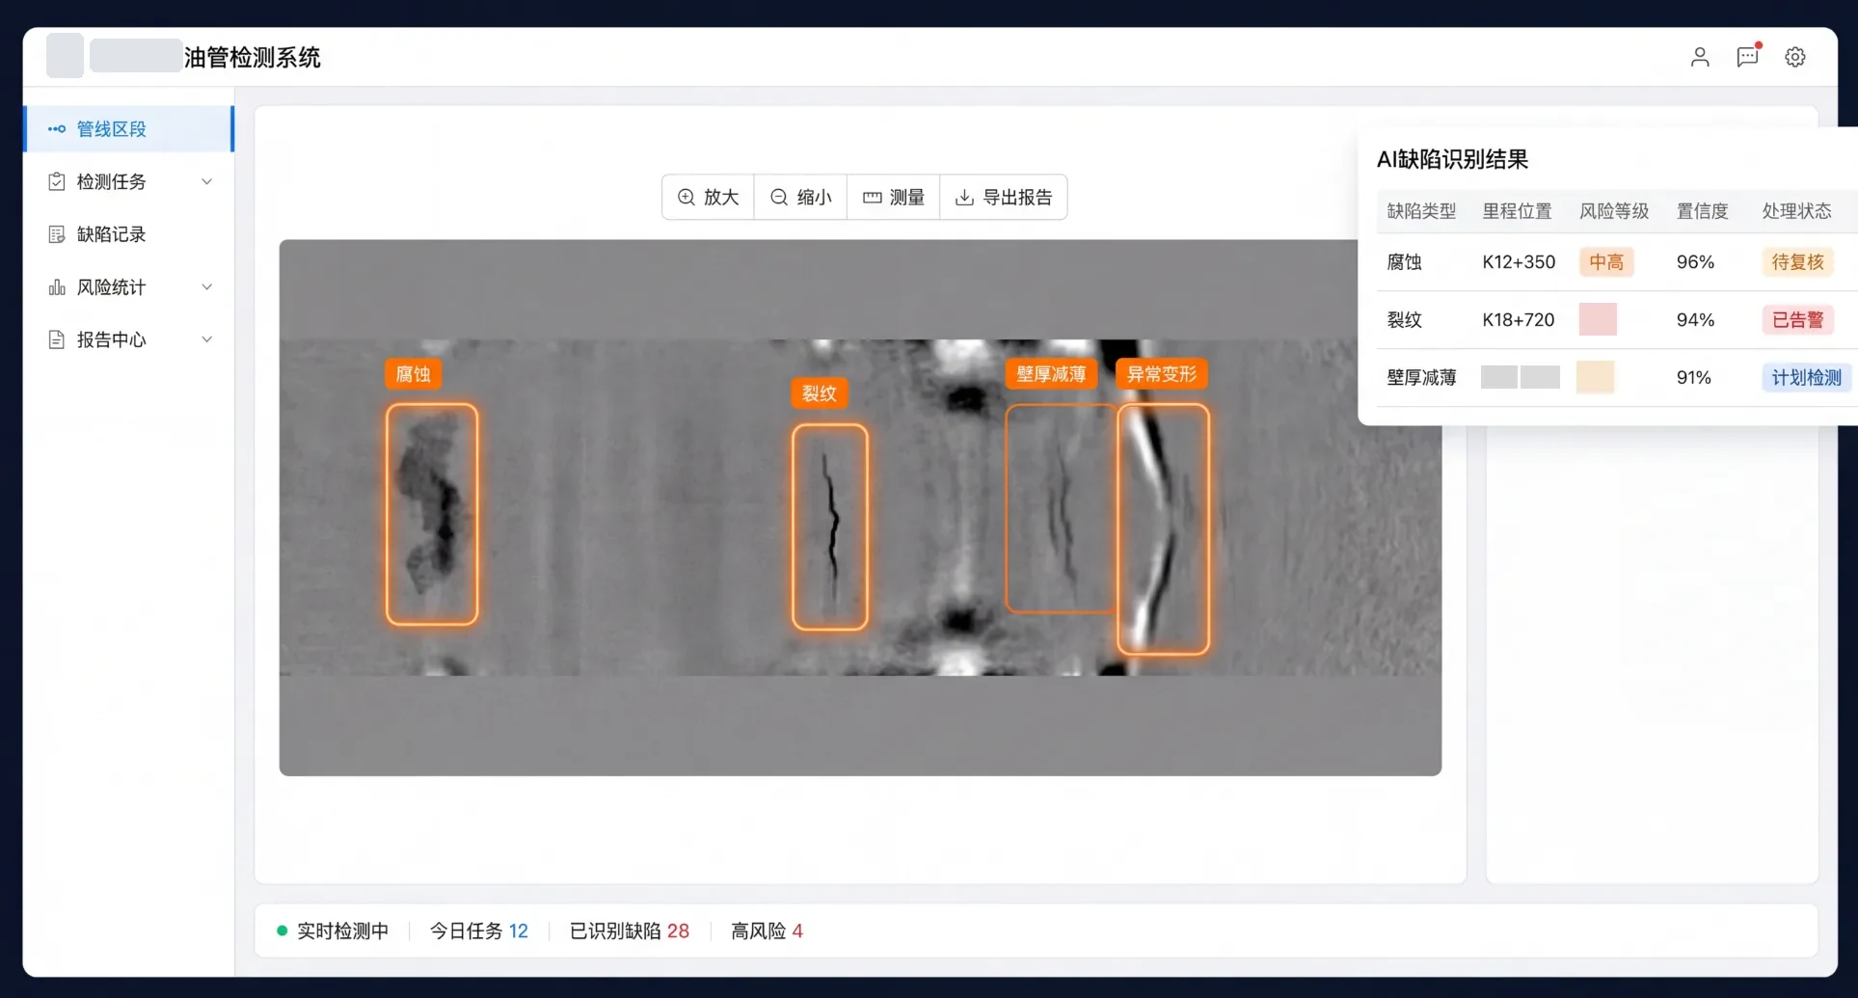Screen dimensions: 1858x998
Task: Open the settings gear icon
Action: coord(1794,57)
